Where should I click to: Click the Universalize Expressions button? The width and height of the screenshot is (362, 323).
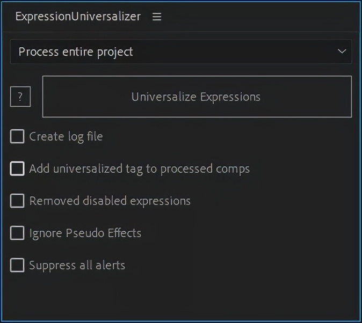tap(197, 97)
